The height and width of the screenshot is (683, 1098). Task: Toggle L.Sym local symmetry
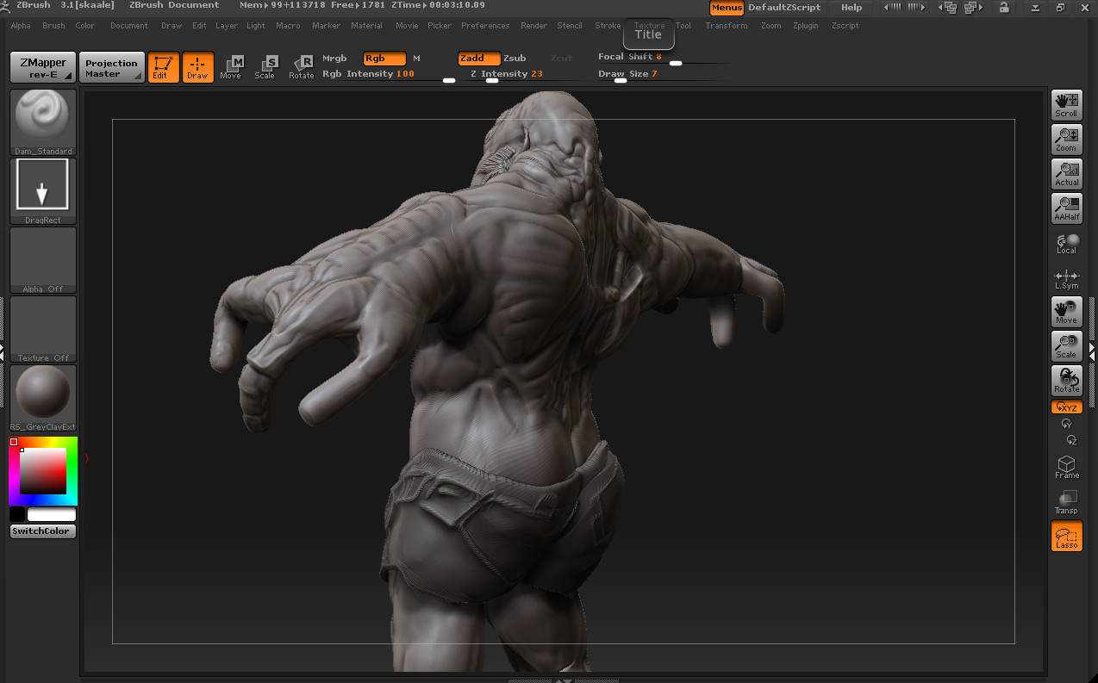[x=1067, y=278]
